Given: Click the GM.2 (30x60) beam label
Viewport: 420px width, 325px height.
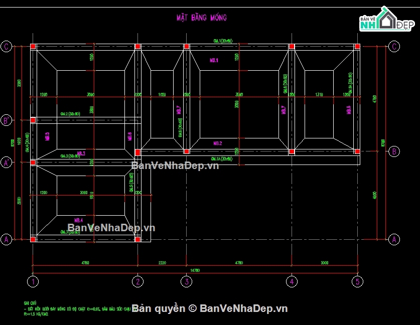Looking at the screenshot, I should tap(70, 114).
